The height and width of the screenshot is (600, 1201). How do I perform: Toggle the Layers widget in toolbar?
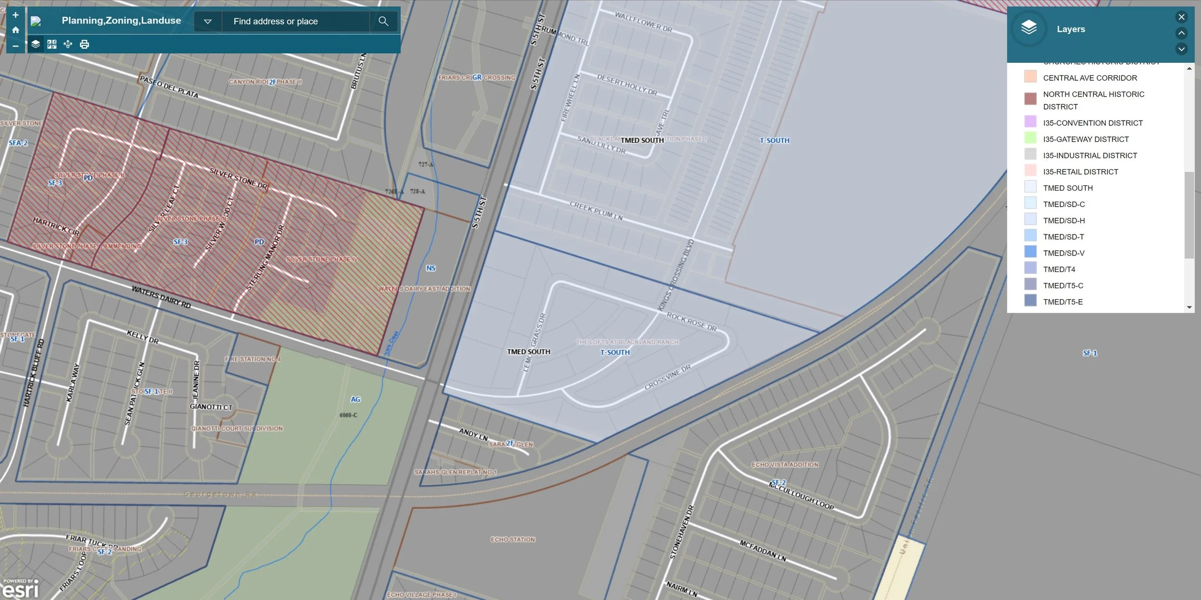coord(36,44)
